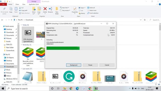
Task: Click This PC in address bar
Action: tap(20, 20)
